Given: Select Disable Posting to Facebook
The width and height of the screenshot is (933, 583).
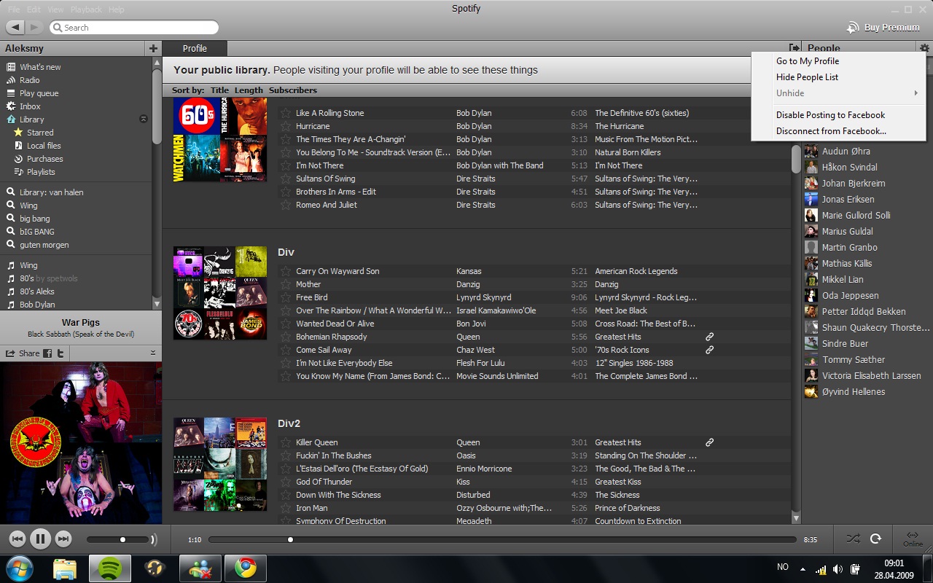Looking at the screenshot, I should tap(830, 115).
